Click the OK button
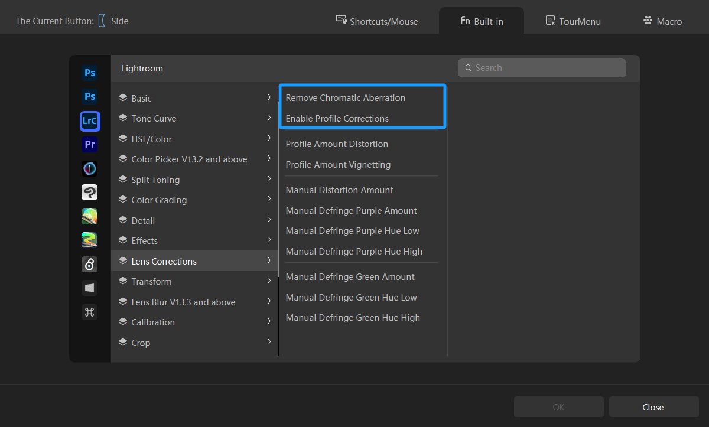This screenshot has width=709, height=427. pyautogui.click(x=558, y=407)
